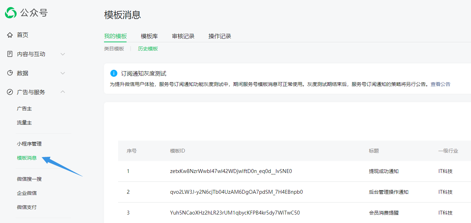The height and width of the screenshot is (223, 471).
Task: Expand the 内容与互动 chevron
Action: click(63, 54)
